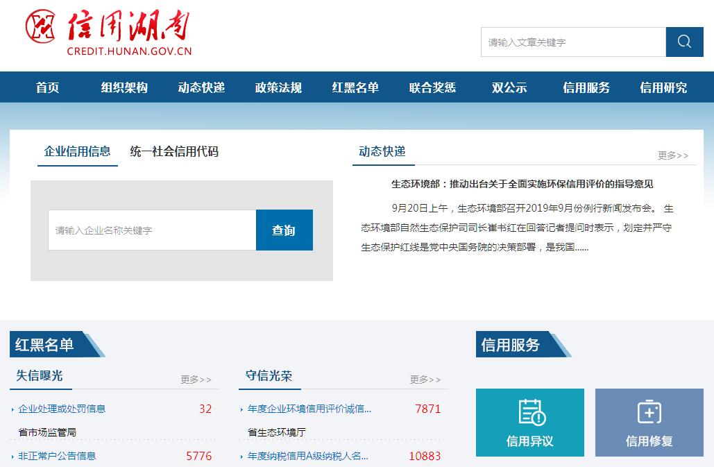This screenshot has height=467, width=714.
Task: Open the 生态环境部 news headline
Action: click(522, 184)
